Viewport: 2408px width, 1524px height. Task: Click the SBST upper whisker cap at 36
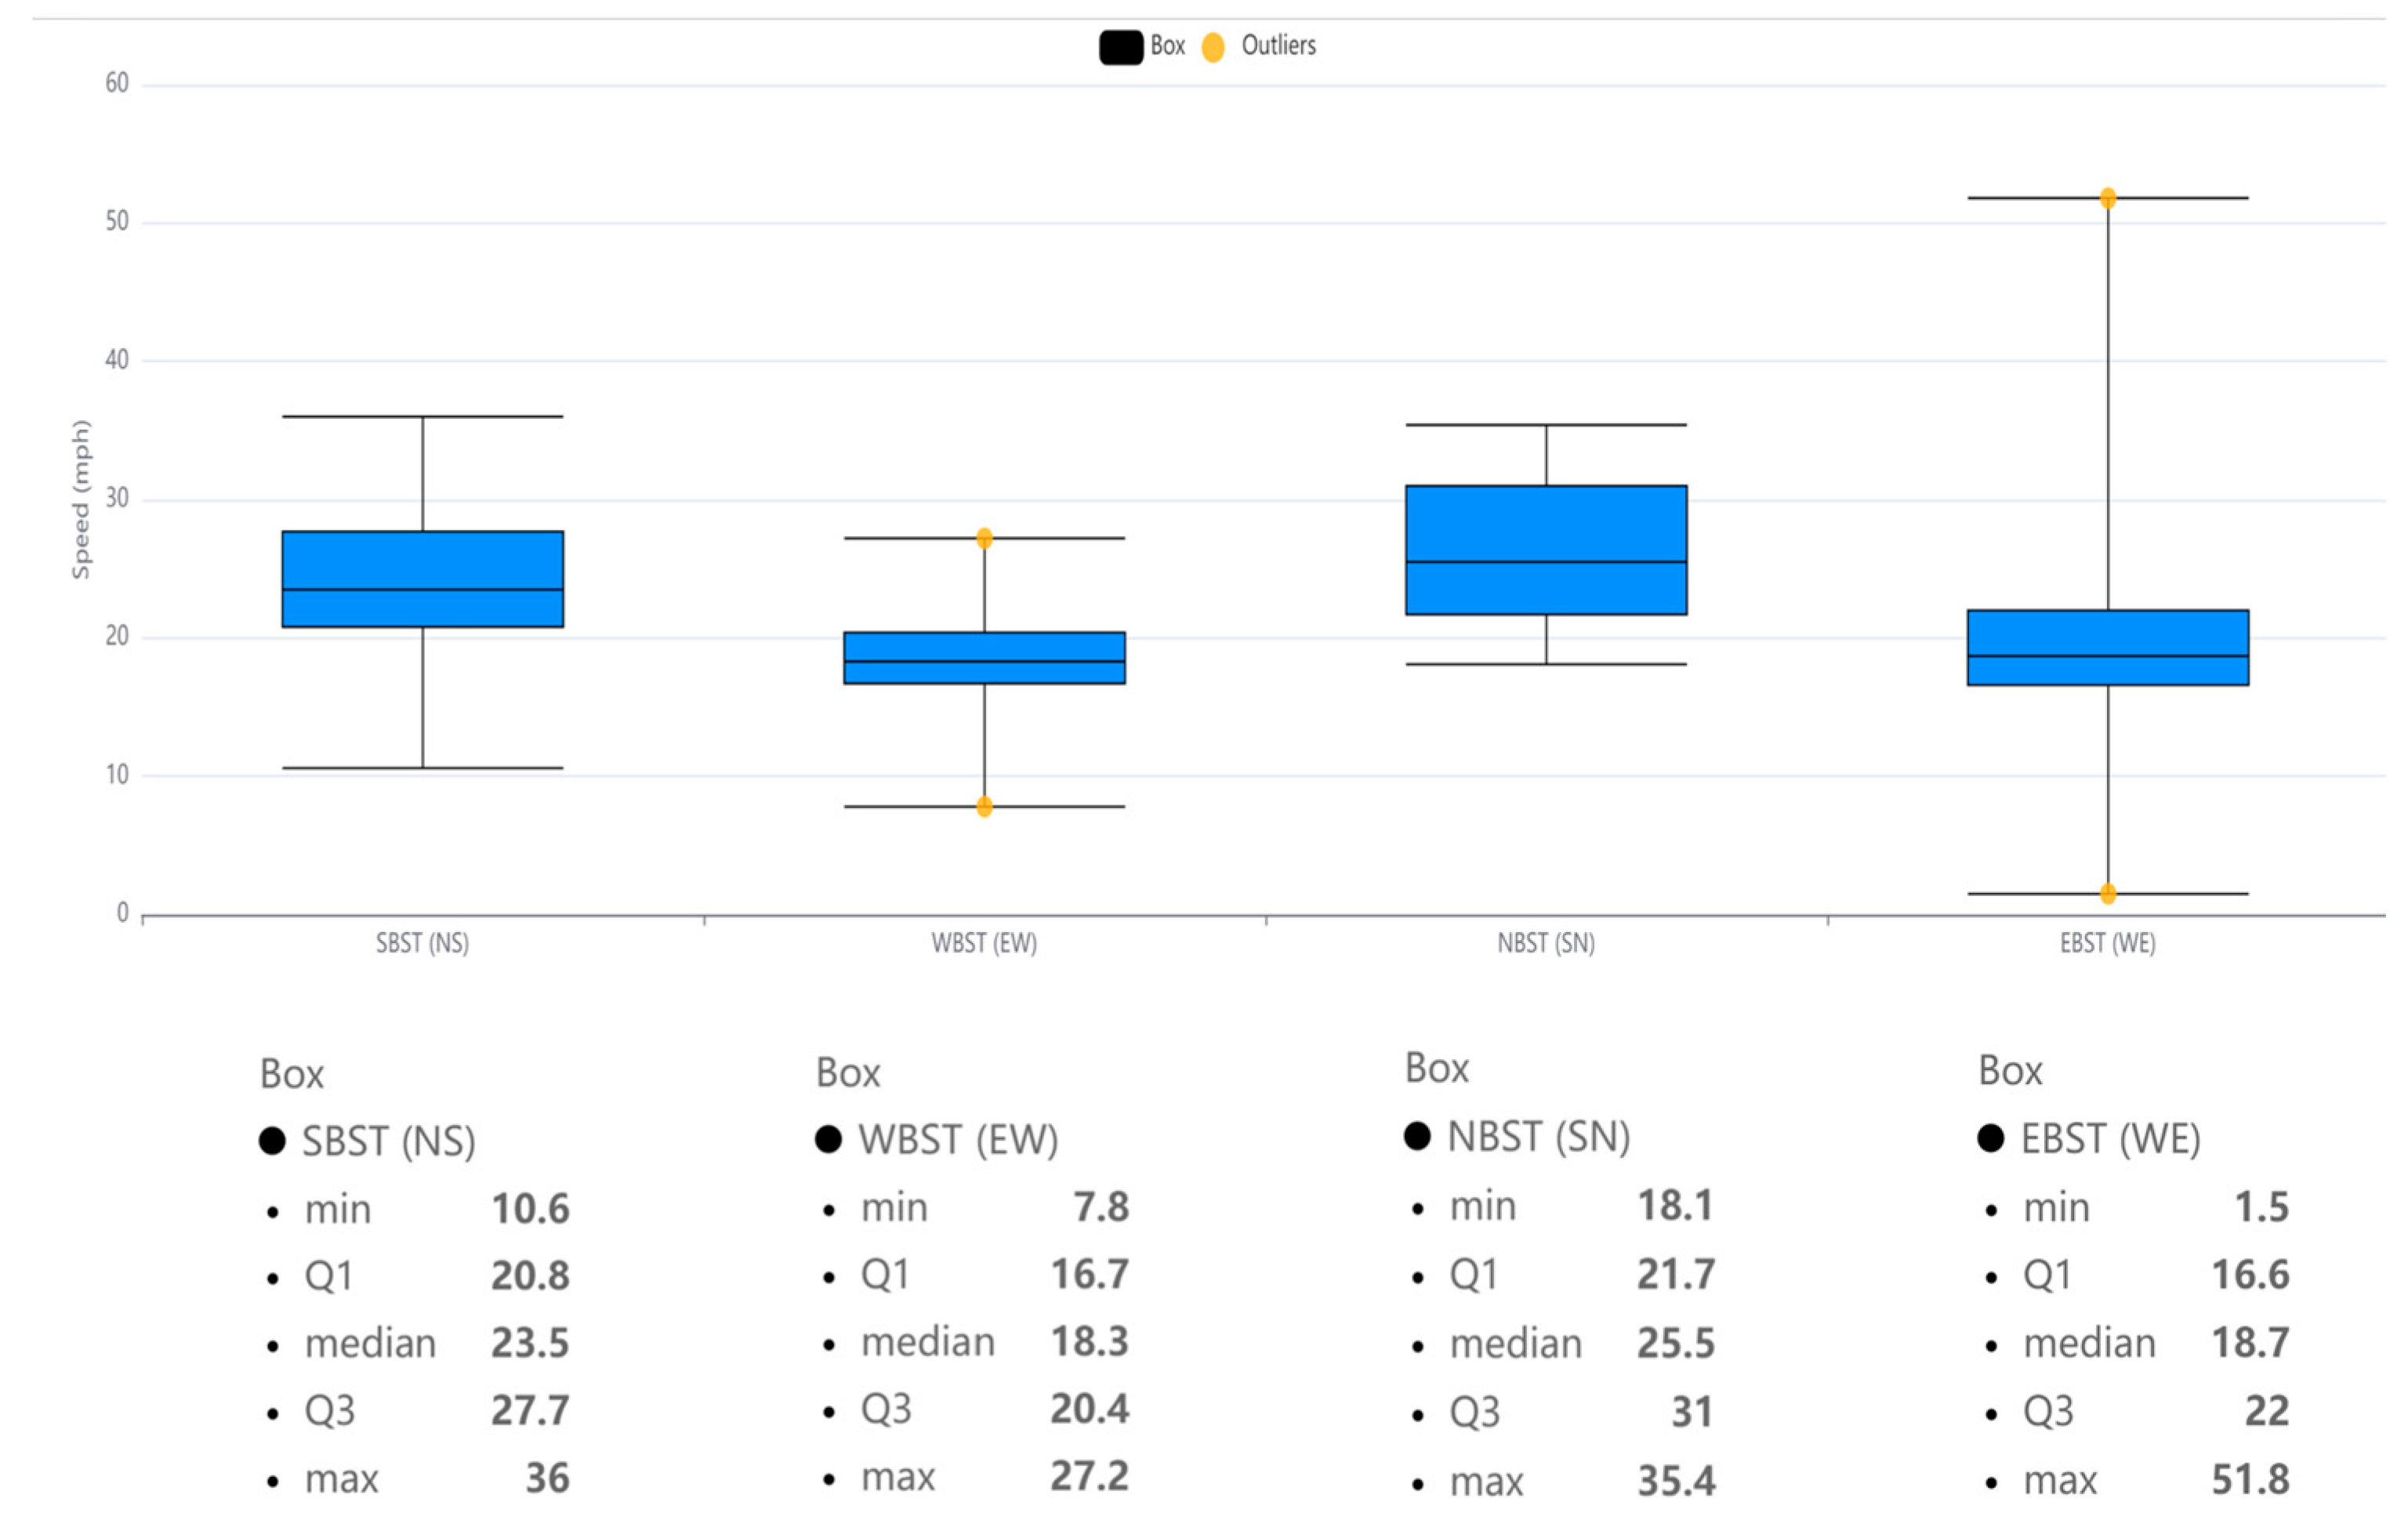422,416
